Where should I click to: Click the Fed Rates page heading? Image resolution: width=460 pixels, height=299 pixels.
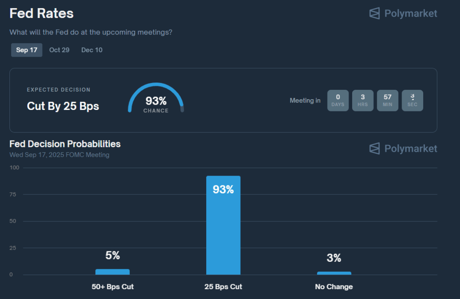pyautogui.click(x=41, y=13)
